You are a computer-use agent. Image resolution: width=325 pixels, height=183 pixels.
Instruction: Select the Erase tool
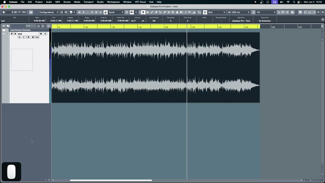tap(156, 12)
